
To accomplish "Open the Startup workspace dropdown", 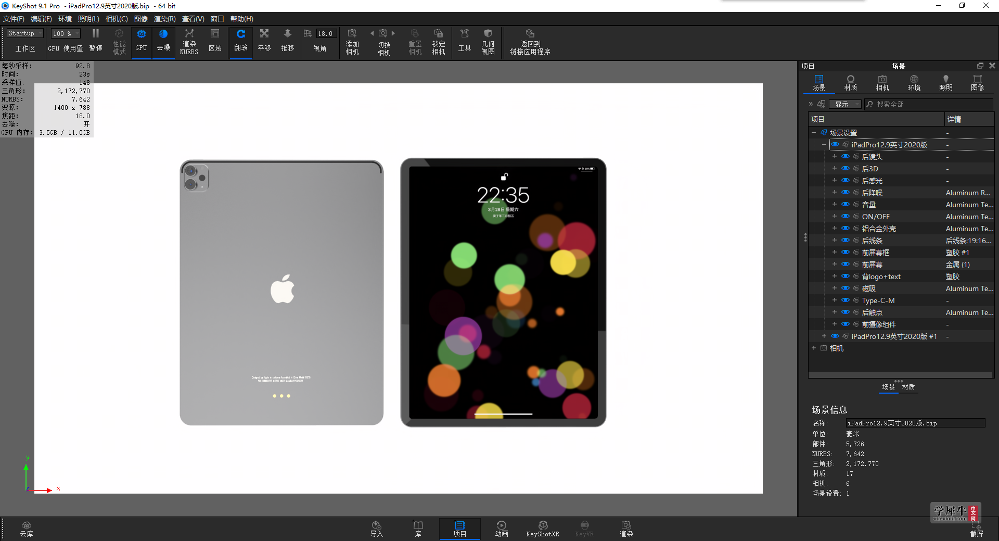I will 25,33.
